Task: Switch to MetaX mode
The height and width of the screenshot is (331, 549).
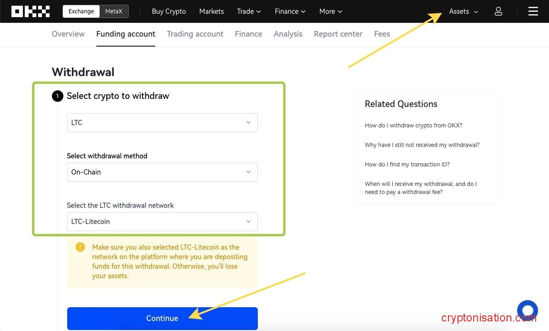Action: point(114,11)
